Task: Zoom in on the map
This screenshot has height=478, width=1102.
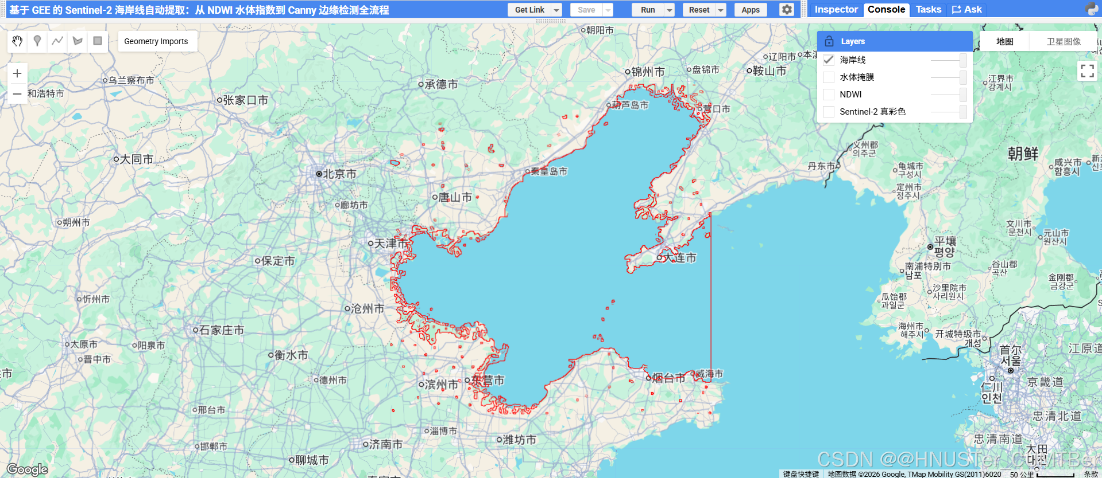Action: [x=17, y=73]
